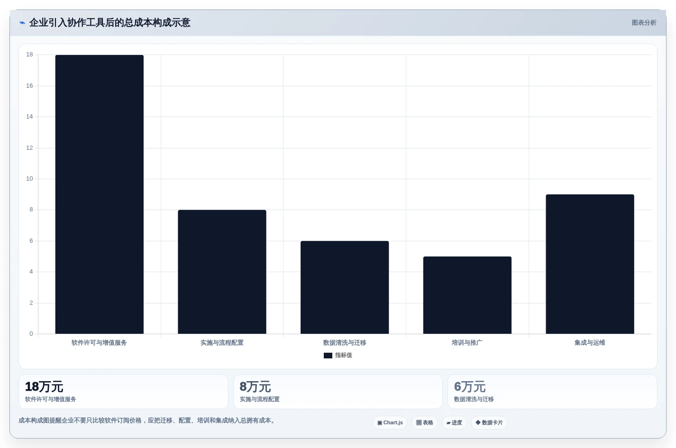Click the 数据清洗与迁移 bar in the chart
676x448 pixels.
tap(345, 287)
